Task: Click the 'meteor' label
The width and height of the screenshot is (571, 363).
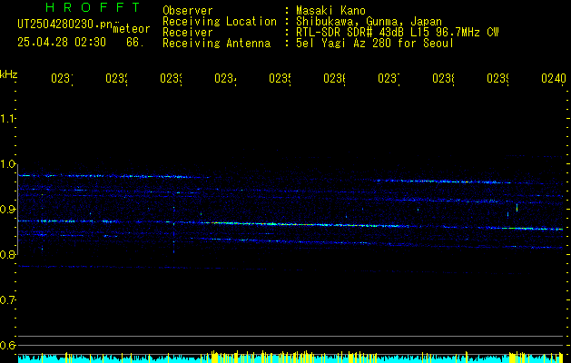Action: pos(132,29)
